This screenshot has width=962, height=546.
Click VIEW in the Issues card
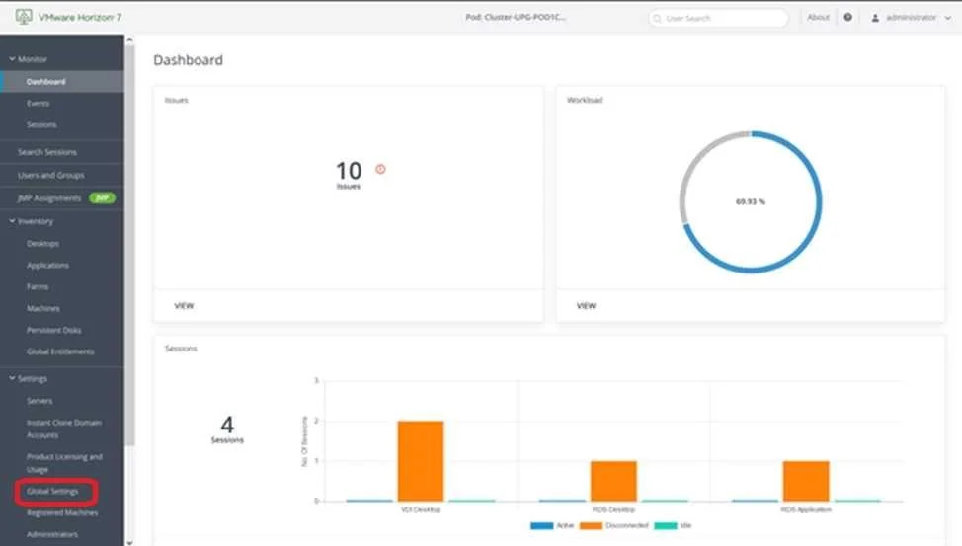pos(184,305)
